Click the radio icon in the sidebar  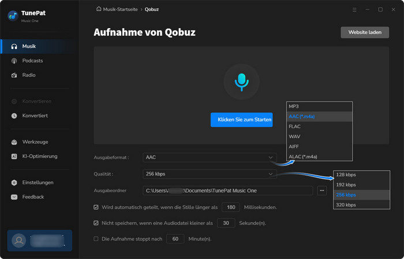(x=14, y=75)
